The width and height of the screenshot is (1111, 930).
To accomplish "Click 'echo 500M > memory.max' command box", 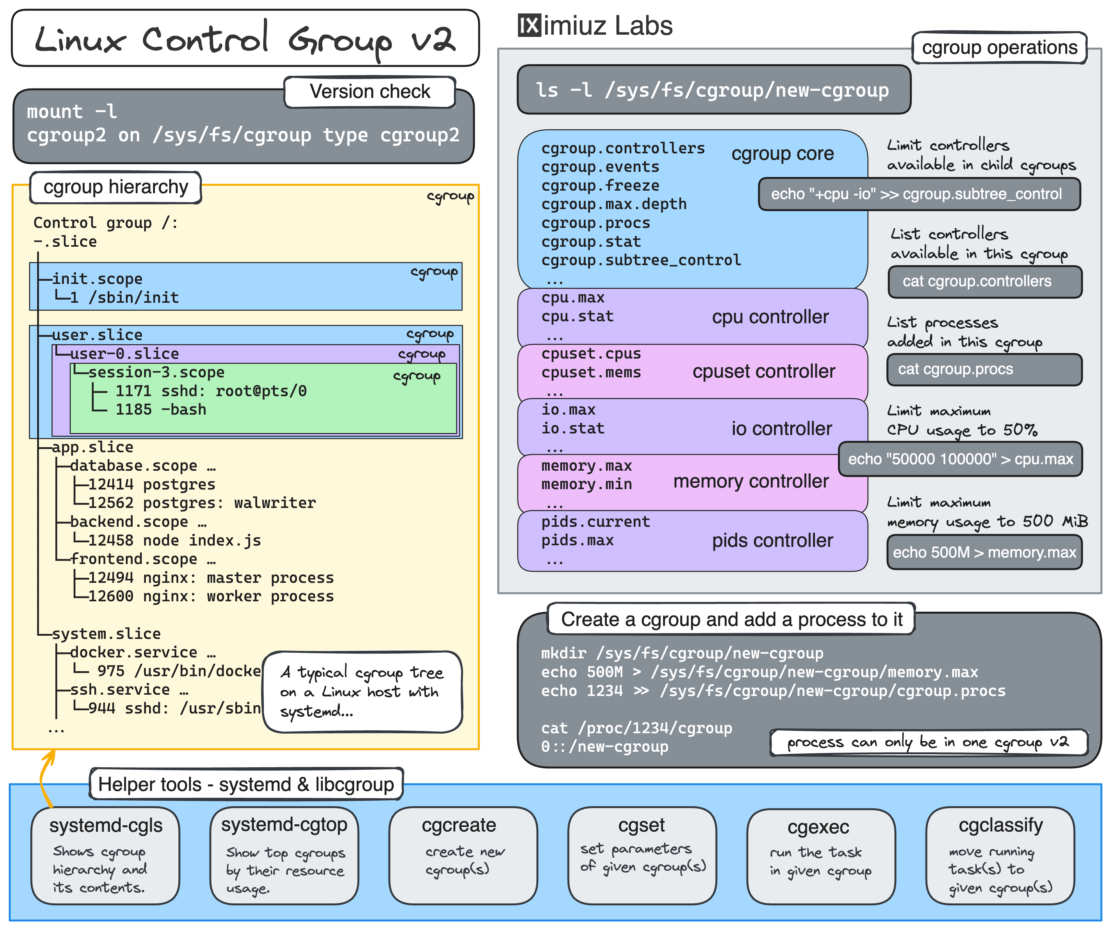I will [x=985, y=552].
